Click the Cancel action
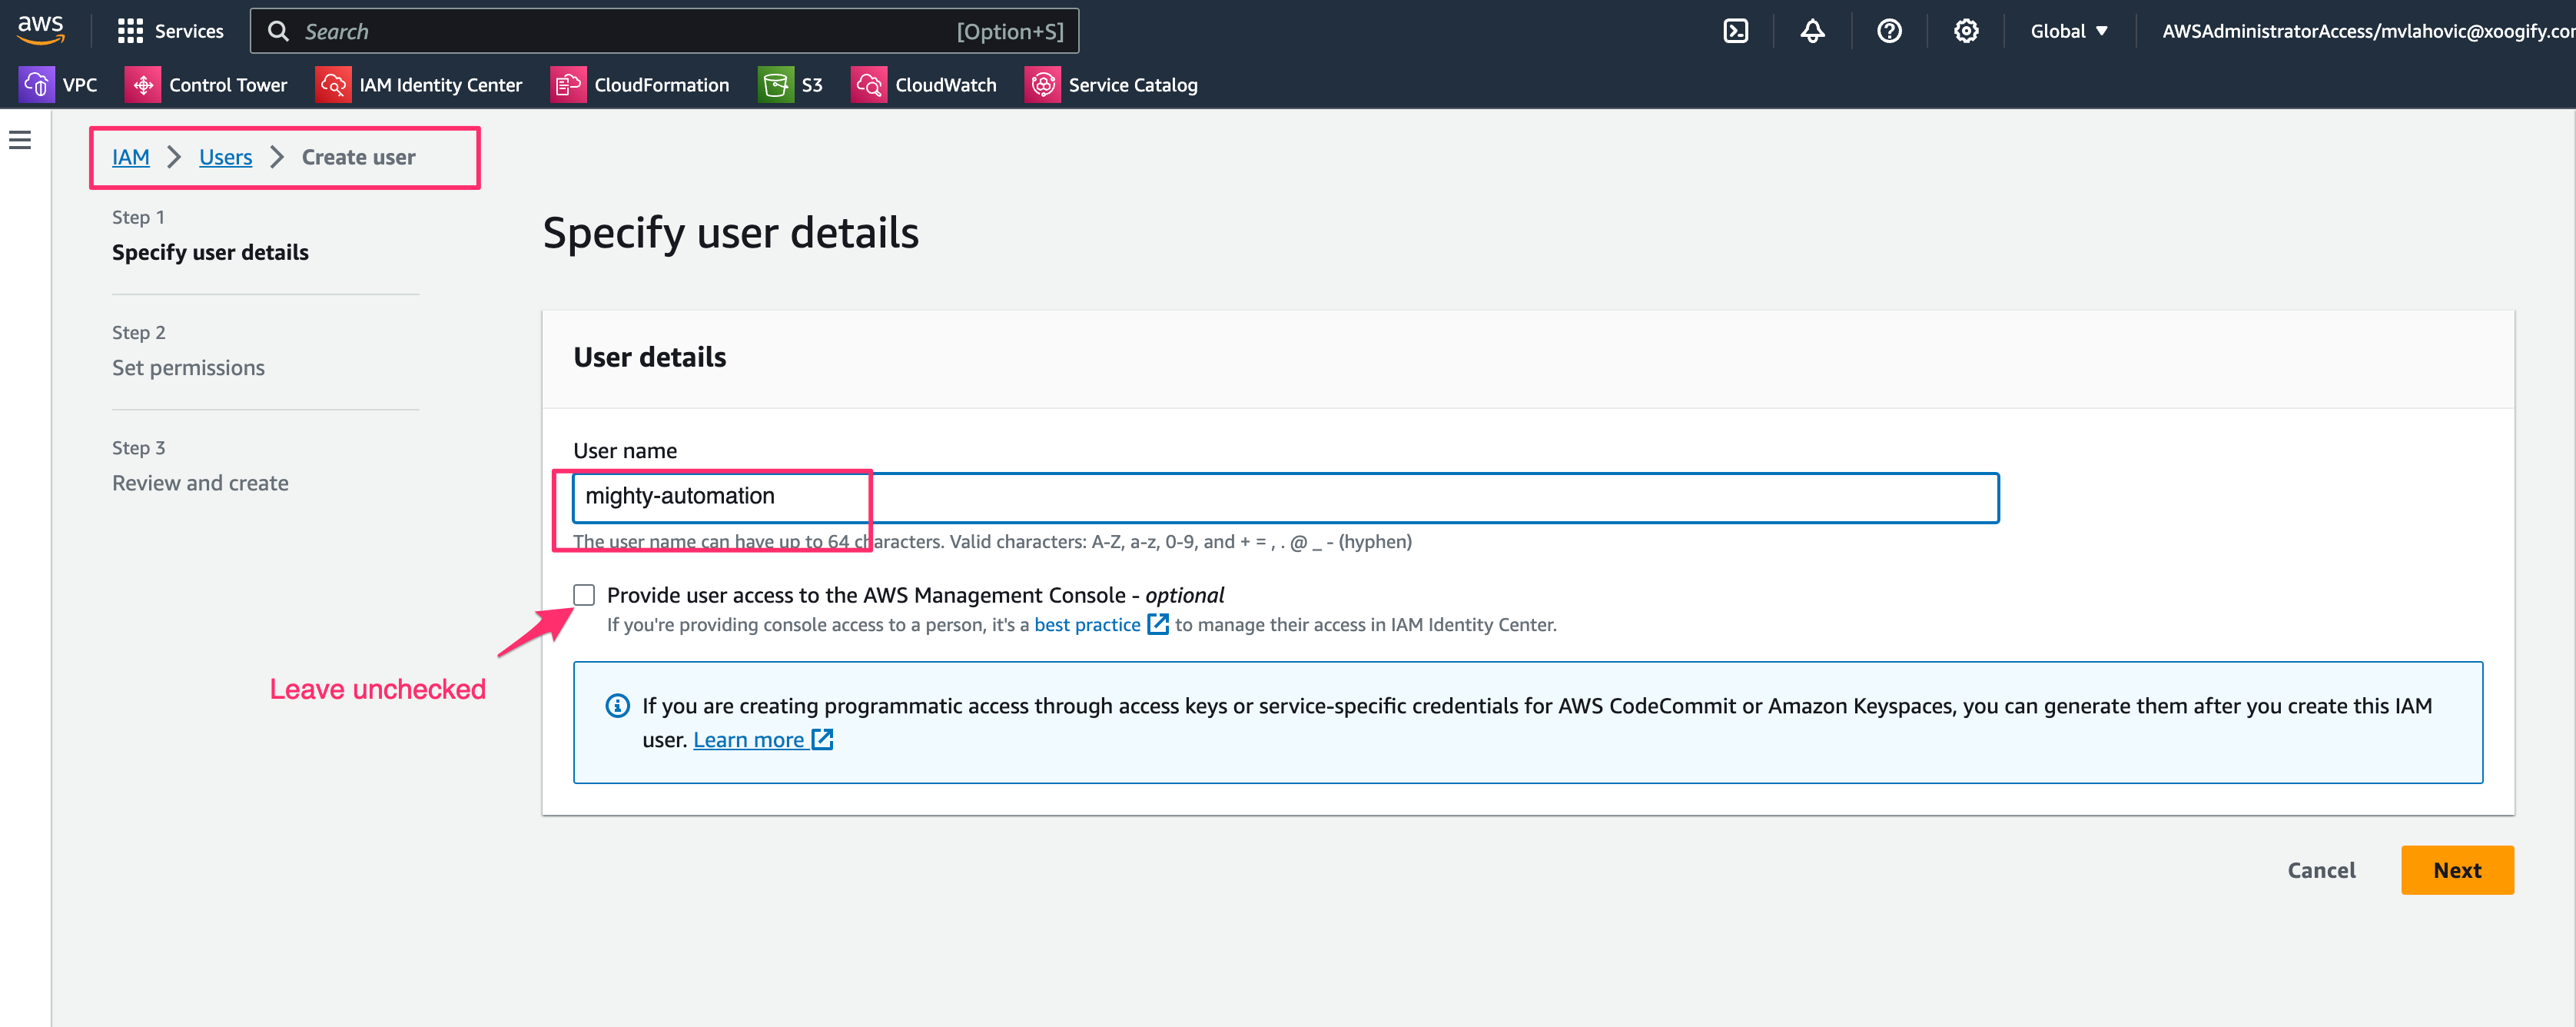2576x1027 pixels. pyautogui.click(x=2321, y=870)
